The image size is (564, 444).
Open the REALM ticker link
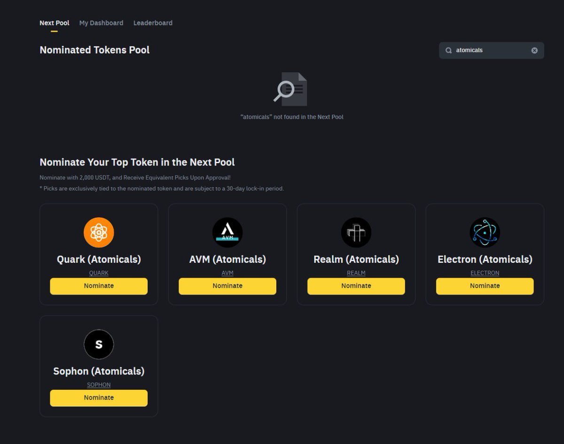click(x=356, y=273)
